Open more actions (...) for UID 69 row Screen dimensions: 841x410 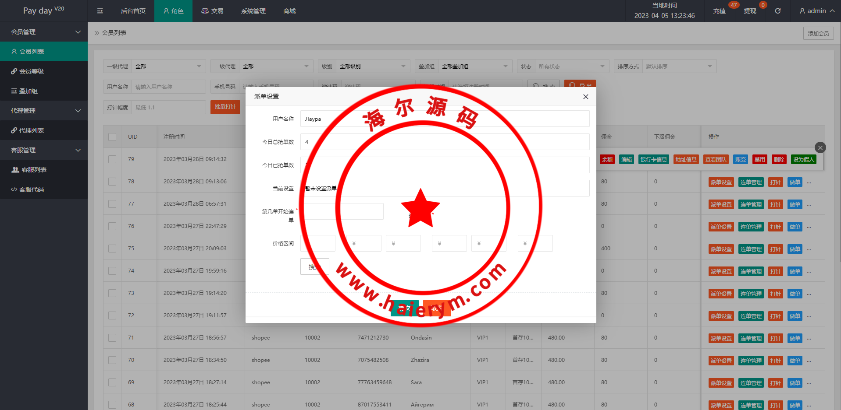click(809, 383)
